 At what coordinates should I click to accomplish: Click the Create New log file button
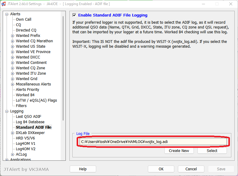[x=179, y=151]
